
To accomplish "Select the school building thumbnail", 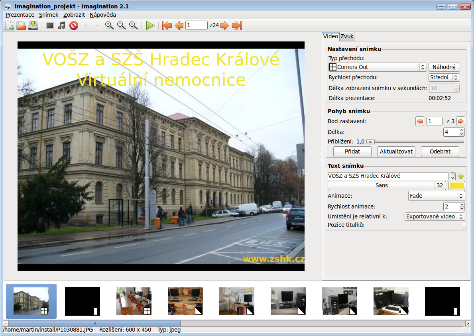I will click(x=31, y=301).
